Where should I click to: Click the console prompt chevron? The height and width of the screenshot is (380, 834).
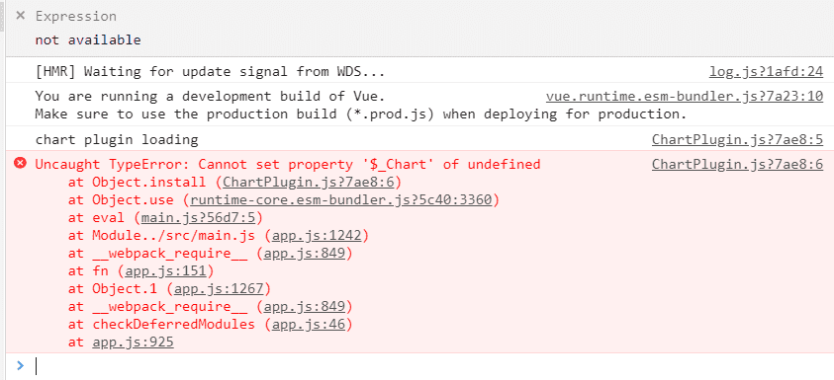[x=20, y=365]
